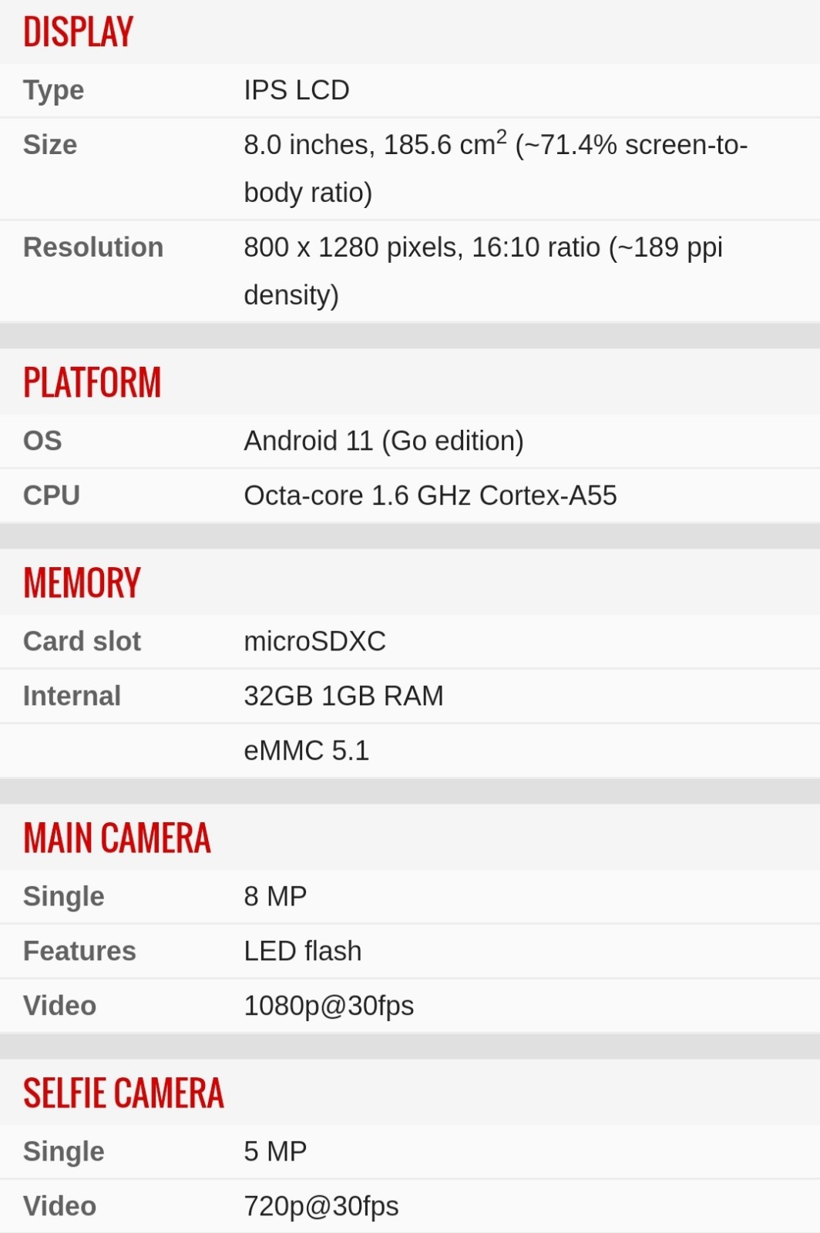Click the MEMORY section heading
This screenshot has width=820, height=1233.
(82, 583)
